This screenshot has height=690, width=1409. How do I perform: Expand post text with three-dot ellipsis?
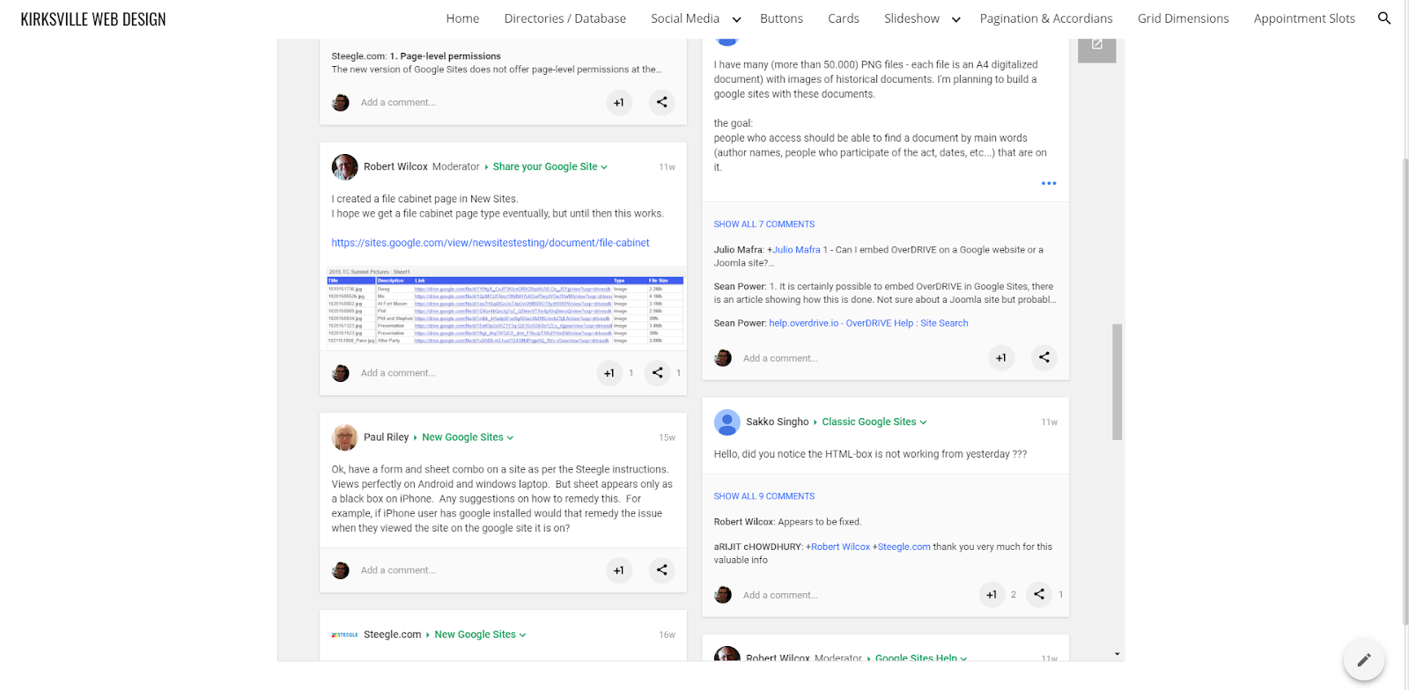click(x=1049, y=183)
